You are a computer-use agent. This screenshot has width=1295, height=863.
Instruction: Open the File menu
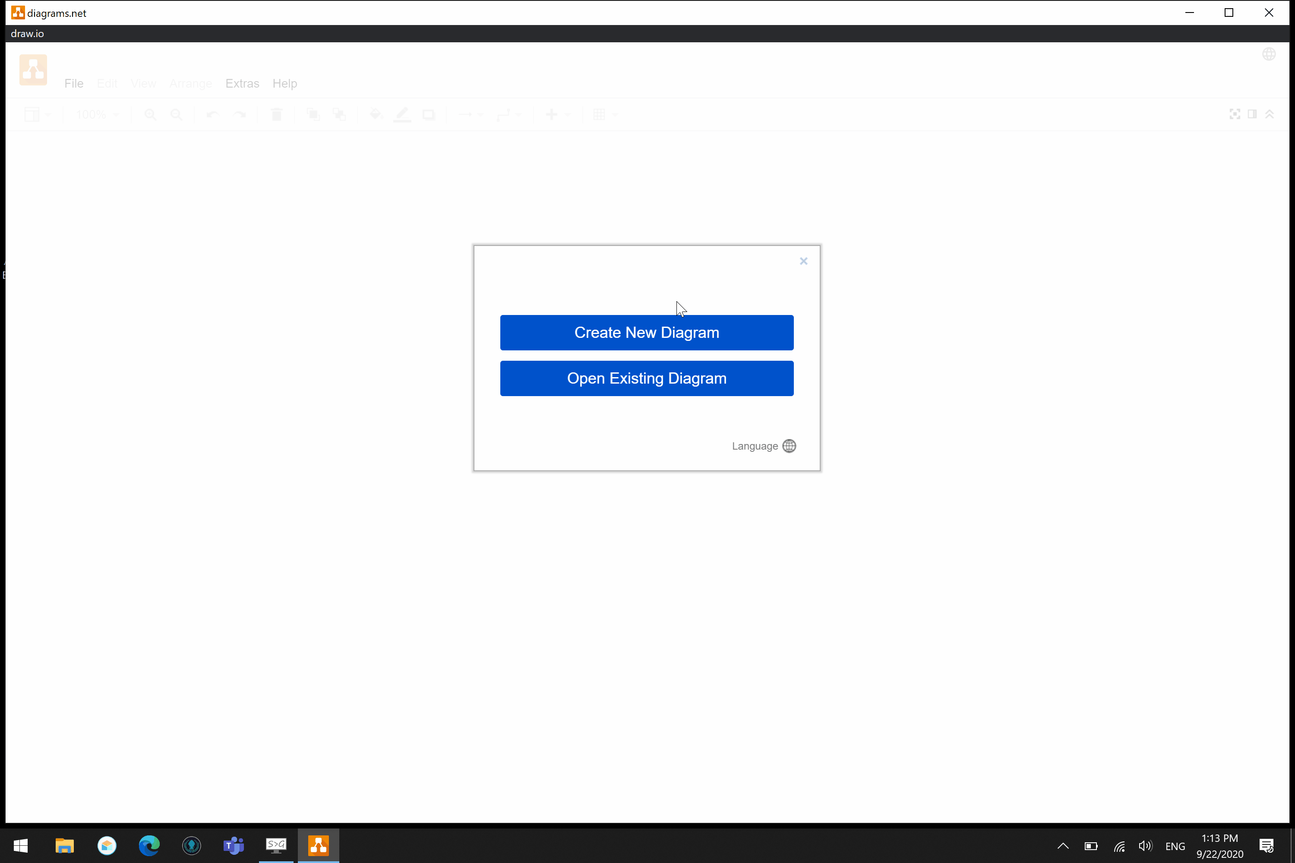(x=74, y=83)
